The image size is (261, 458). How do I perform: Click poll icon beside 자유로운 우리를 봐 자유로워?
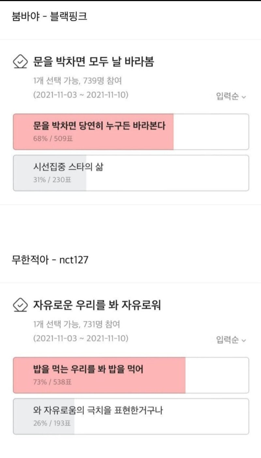click(x=20, y=305)
